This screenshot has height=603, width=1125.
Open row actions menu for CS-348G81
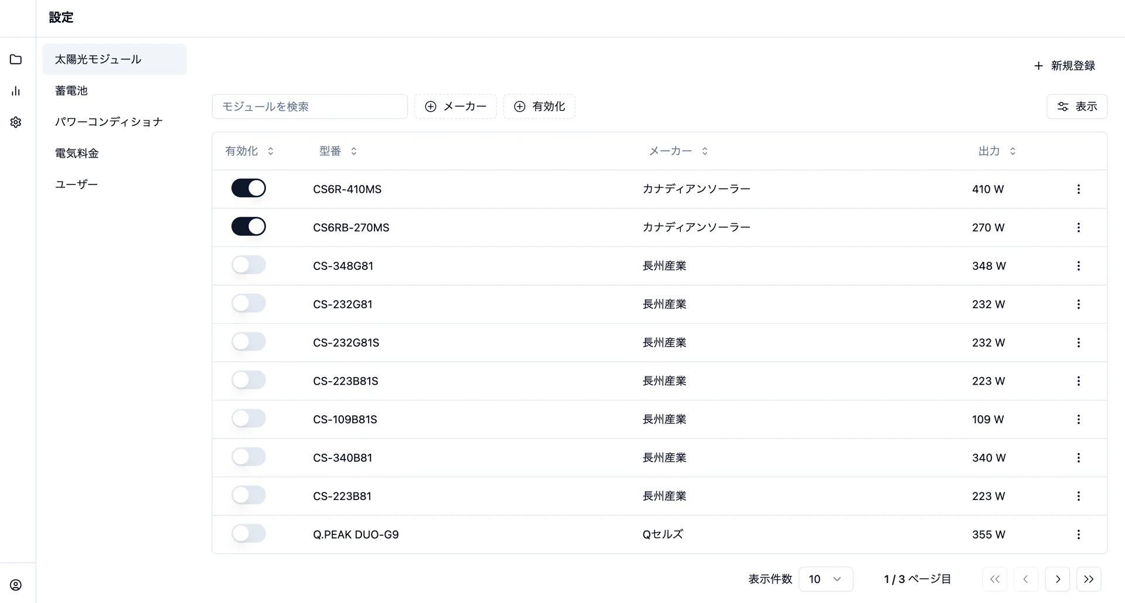point(1078,266)
